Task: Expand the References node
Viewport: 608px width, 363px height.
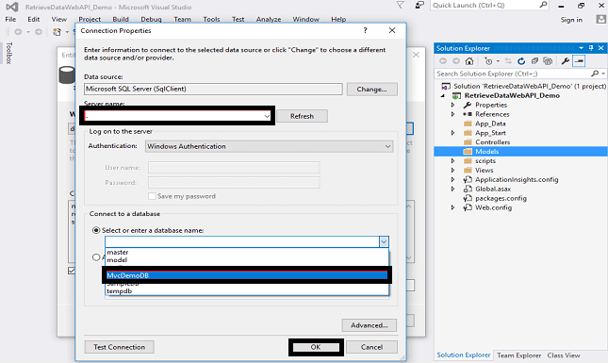Action: pyautogui.click(x=452, y=114)
